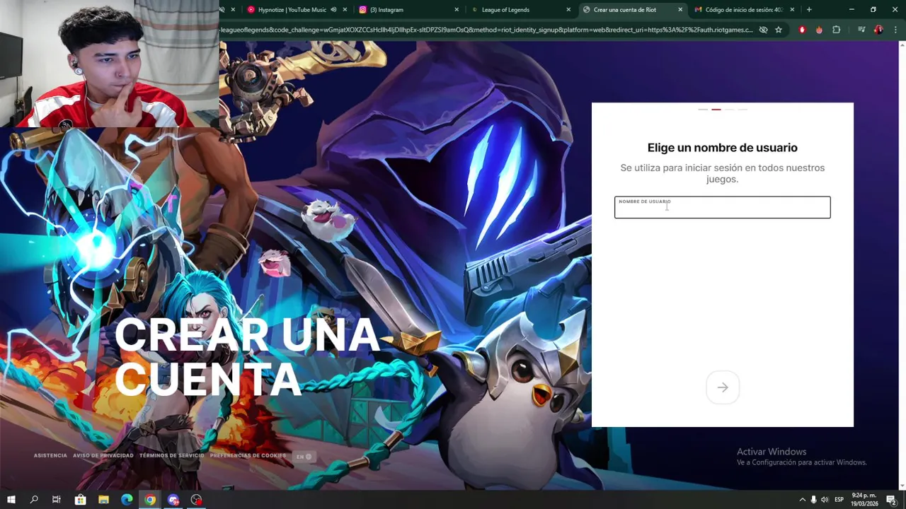The height and width of the screenshot is (509, 906).
Task: Close the League of Legends tab
Action: tap(568, 10)
